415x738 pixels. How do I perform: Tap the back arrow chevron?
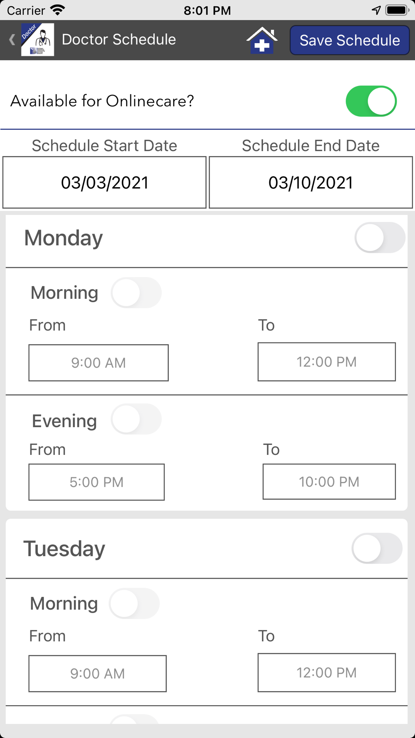coord(12,40)
